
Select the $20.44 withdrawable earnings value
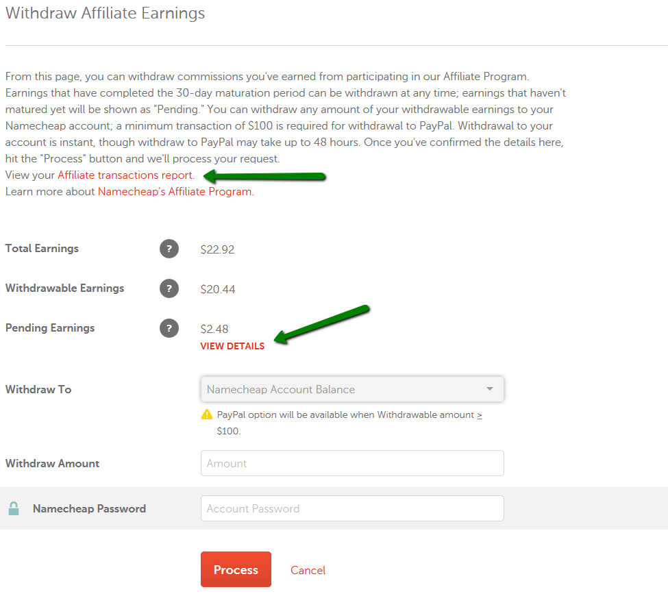[218, 289]
